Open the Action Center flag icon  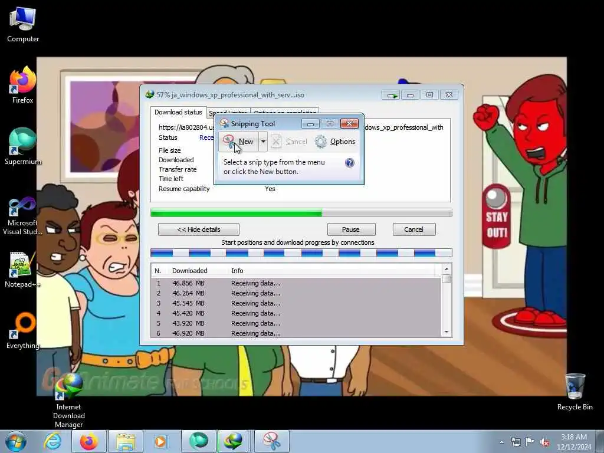530,442
